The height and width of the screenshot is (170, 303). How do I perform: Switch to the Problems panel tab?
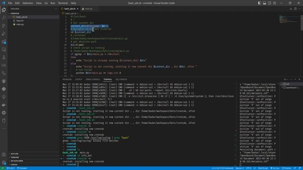(67, 79)
